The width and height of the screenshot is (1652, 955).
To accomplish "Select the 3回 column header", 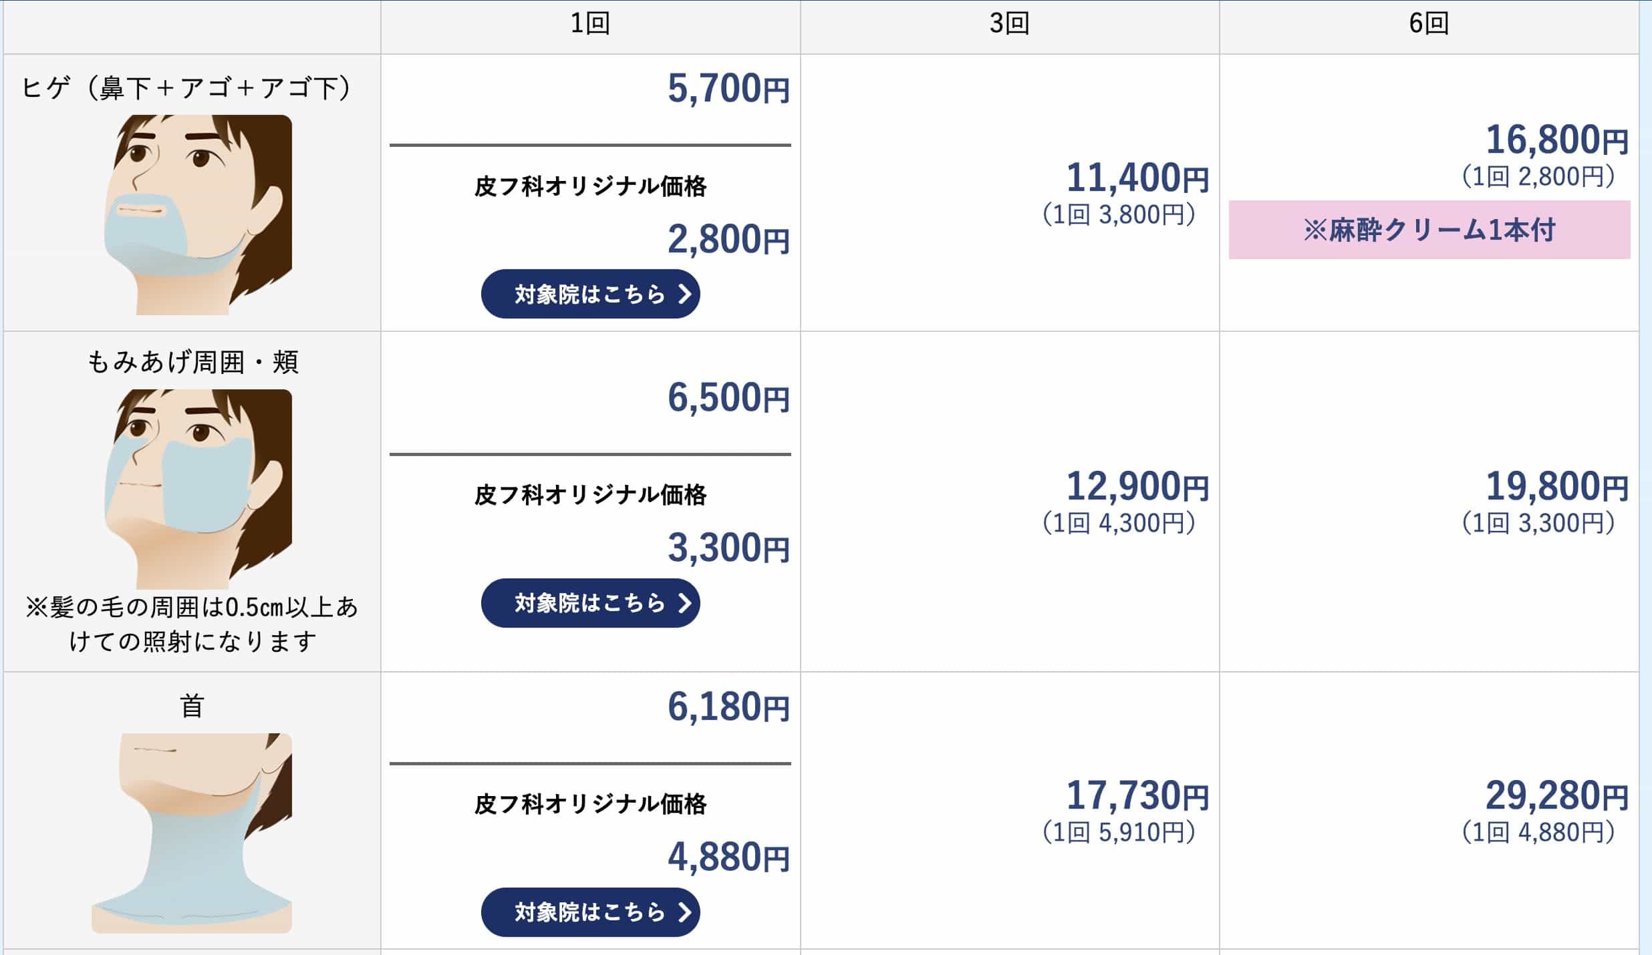I will pos(1009,24).
